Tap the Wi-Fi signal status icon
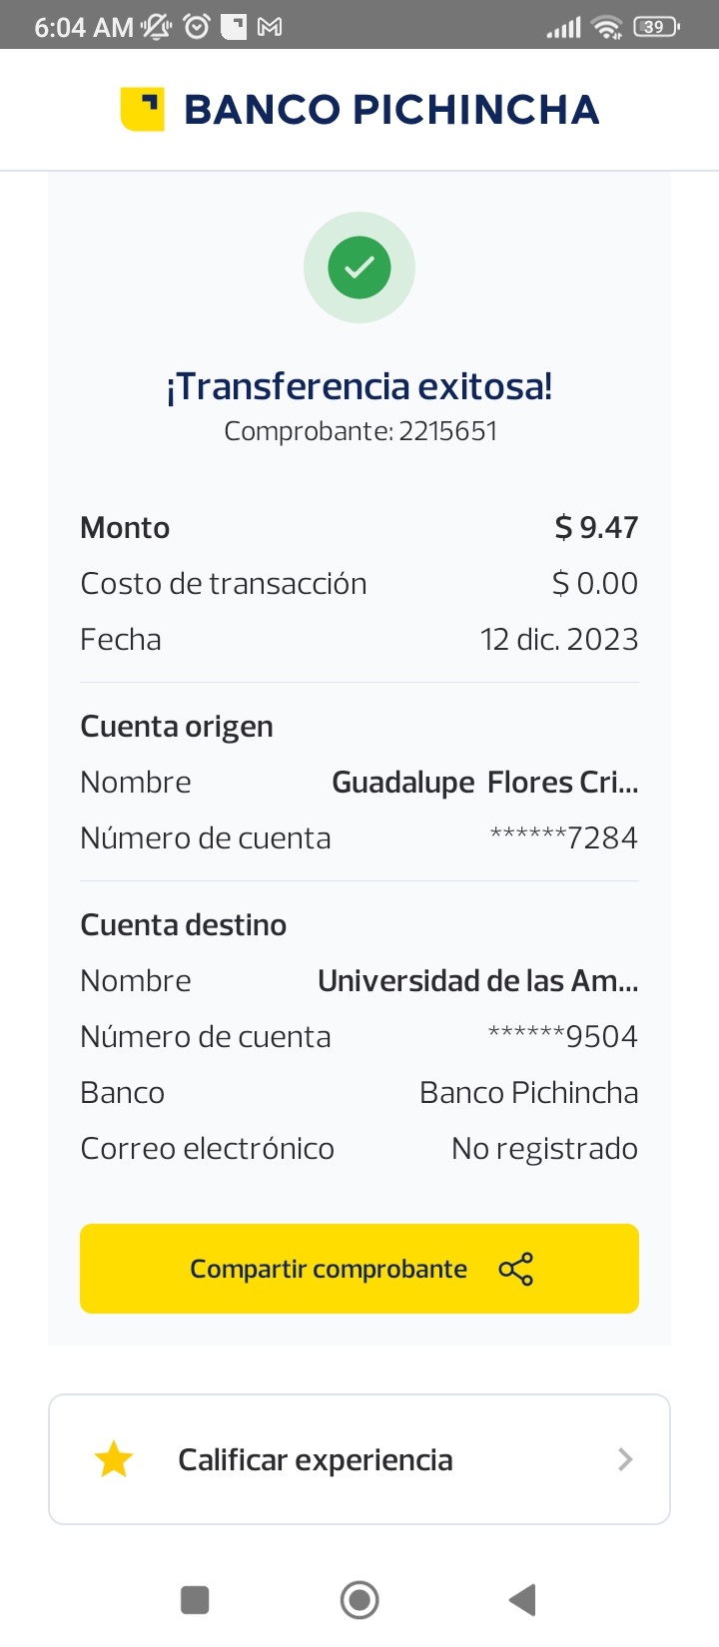 click(x=606, y=27)
